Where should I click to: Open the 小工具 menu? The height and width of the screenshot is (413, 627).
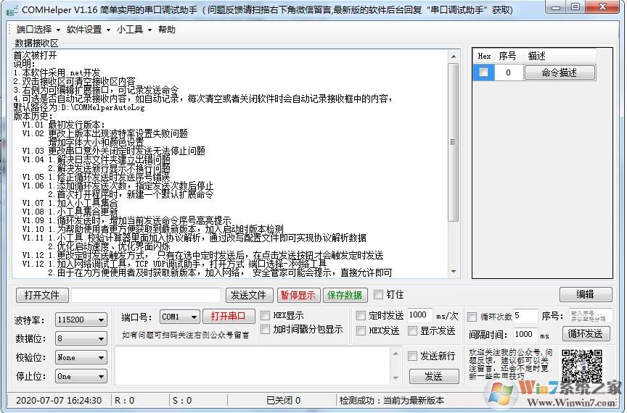click(134, 30)
